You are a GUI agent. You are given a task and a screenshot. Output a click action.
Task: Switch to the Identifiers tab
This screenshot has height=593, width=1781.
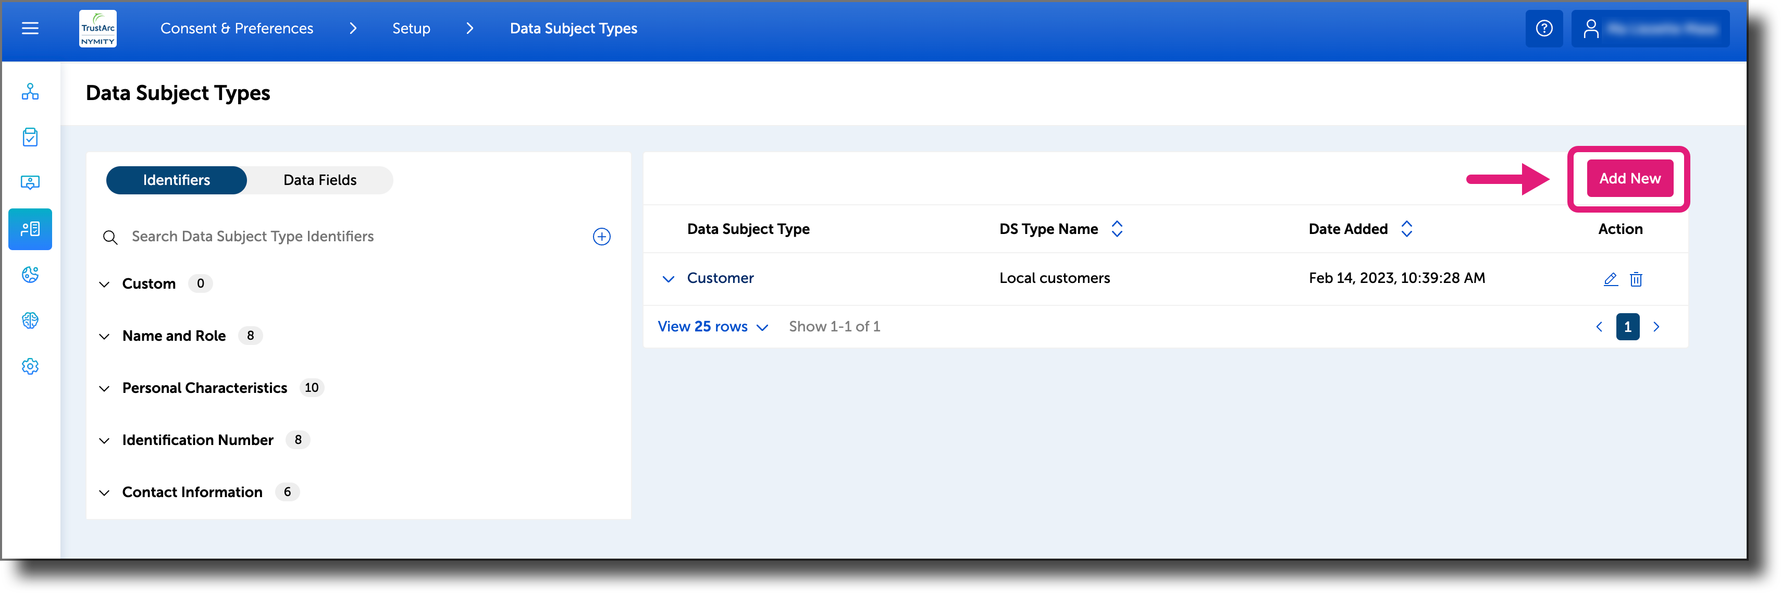176,180
